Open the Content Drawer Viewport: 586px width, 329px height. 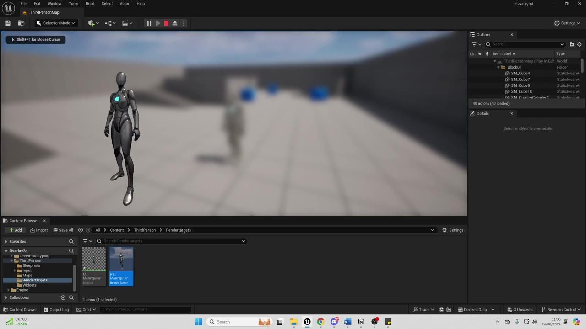pos(20,309)
